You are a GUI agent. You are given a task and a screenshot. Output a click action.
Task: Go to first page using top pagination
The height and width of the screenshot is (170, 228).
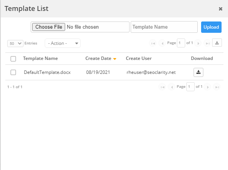153,43
